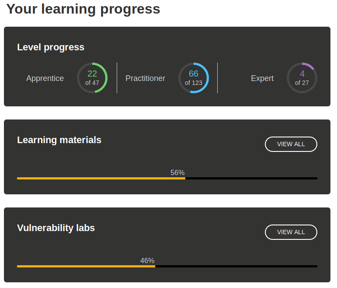Click the '4 of 27' count text
Viewport: 337px width, 288px height.
(302, 78)
